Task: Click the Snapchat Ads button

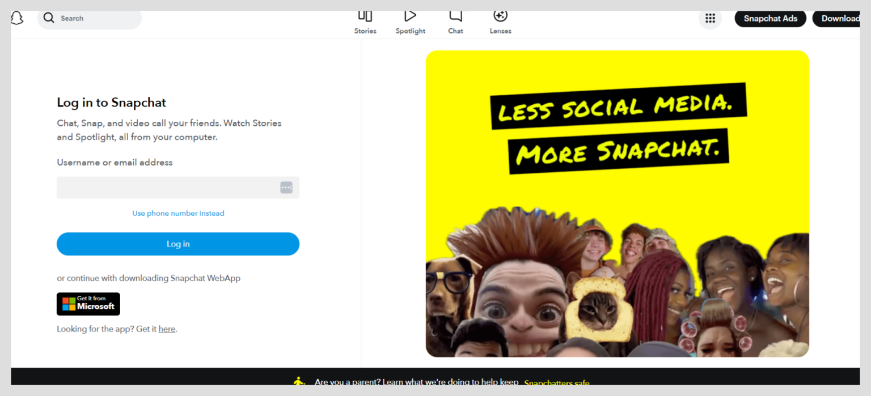Action: tap(770, 18)
